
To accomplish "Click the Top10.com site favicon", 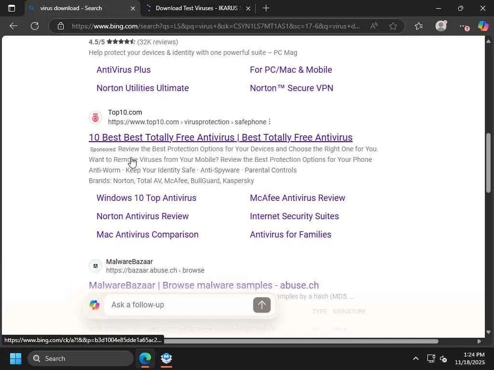I will [96, 118].
